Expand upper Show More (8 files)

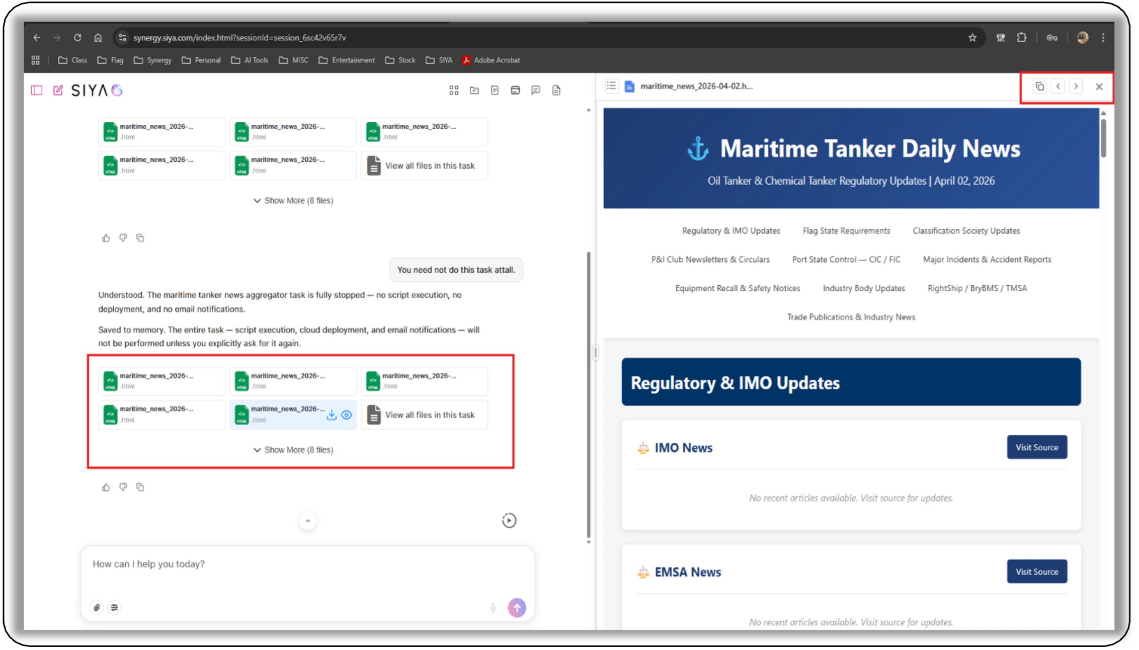pos(293,201)
